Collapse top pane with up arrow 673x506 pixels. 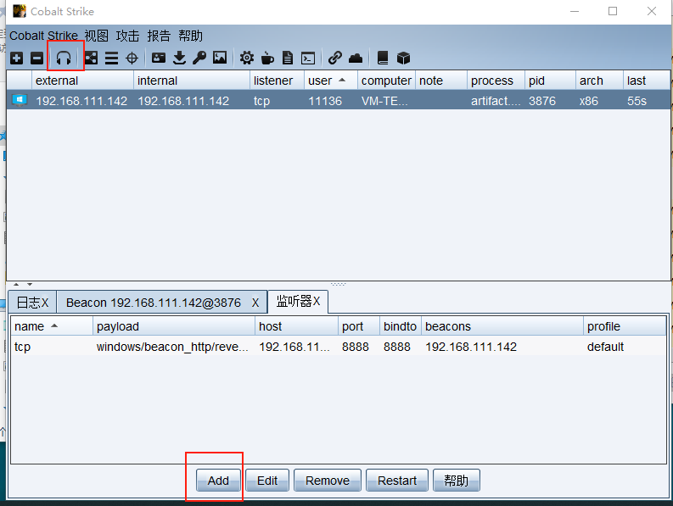tap(16, 284)
